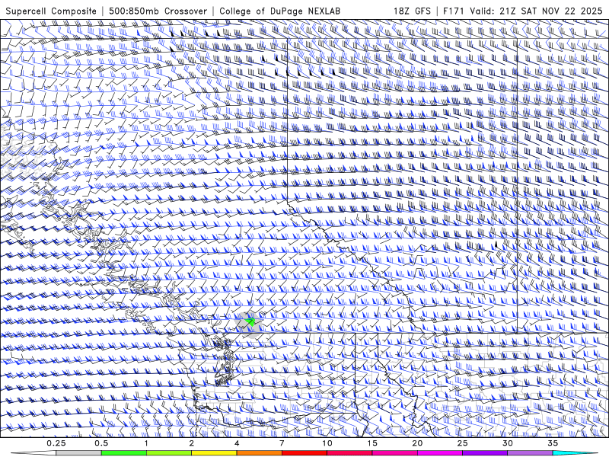The width and height of the screenshot is (609, 457).
Task: Click the 'Supercell Composite' title text
Action: point(51,11)
